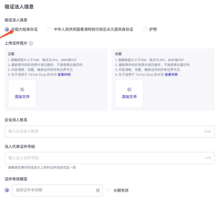
Task: Click the help icon beside 上传证件图片
Action: click(x=31, y=43)
